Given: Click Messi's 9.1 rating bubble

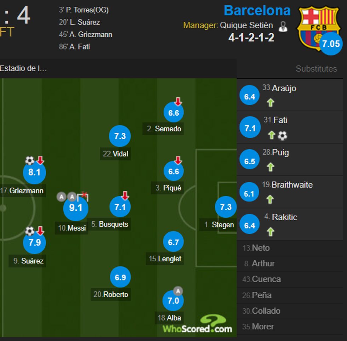Looking at the screenshot, I should (75, 208).
